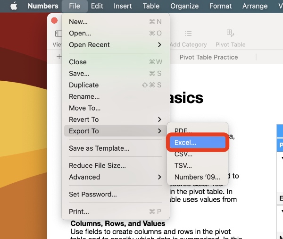283x239 pixels.
Task: Export the spreadsheet to PDF...
Action: tap(198, 130)
